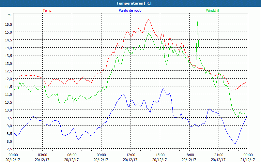The image size is (261, 163).
Task: Click the 21:00 time axis label
Action: click(x=219, y=155)
